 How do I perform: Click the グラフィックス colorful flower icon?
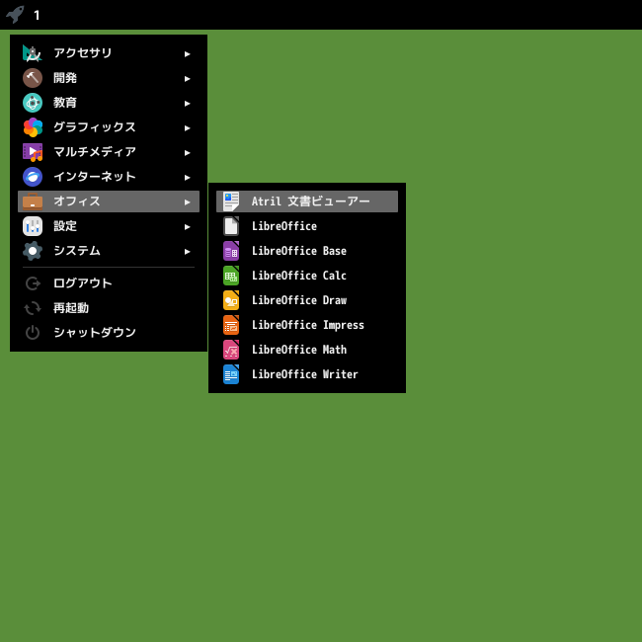tap(33, 127)
